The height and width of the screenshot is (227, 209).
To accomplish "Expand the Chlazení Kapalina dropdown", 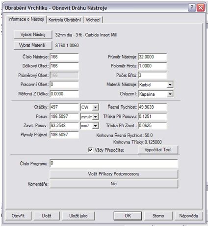I will coord(170,94).
